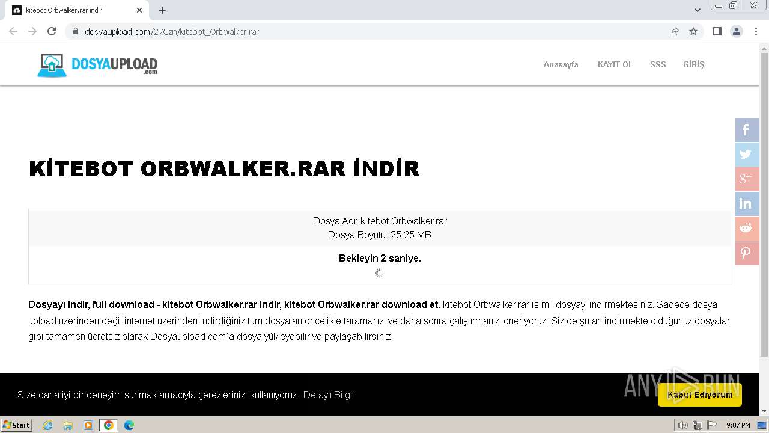Screen dimensions: 769x433
Task: Click the Show desktop button
Action: tap(762, 425)
